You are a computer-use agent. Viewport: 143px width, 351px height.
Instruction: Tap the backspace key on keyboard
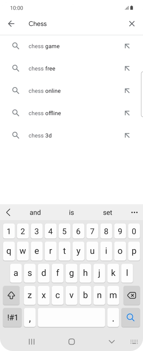[x=132, y=295]
